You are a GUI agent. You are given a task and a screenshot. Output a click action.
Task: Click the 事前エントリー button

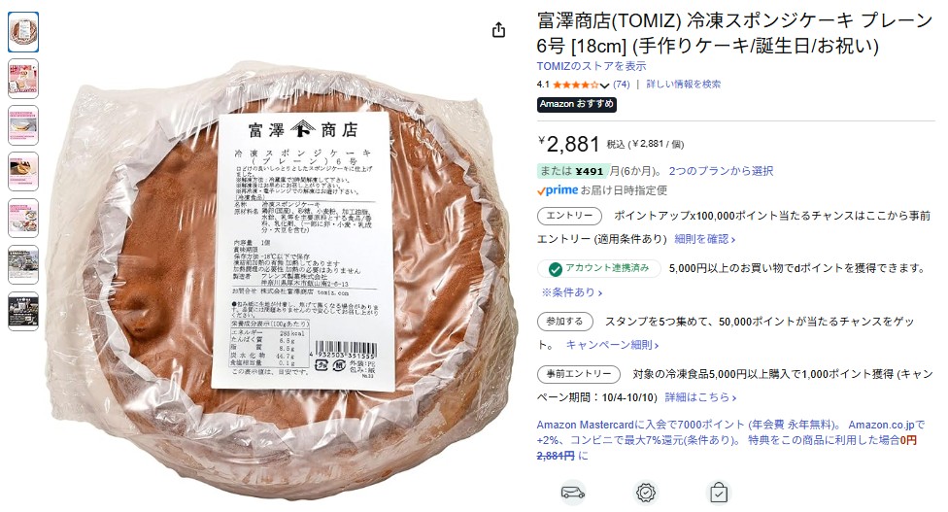579,374
